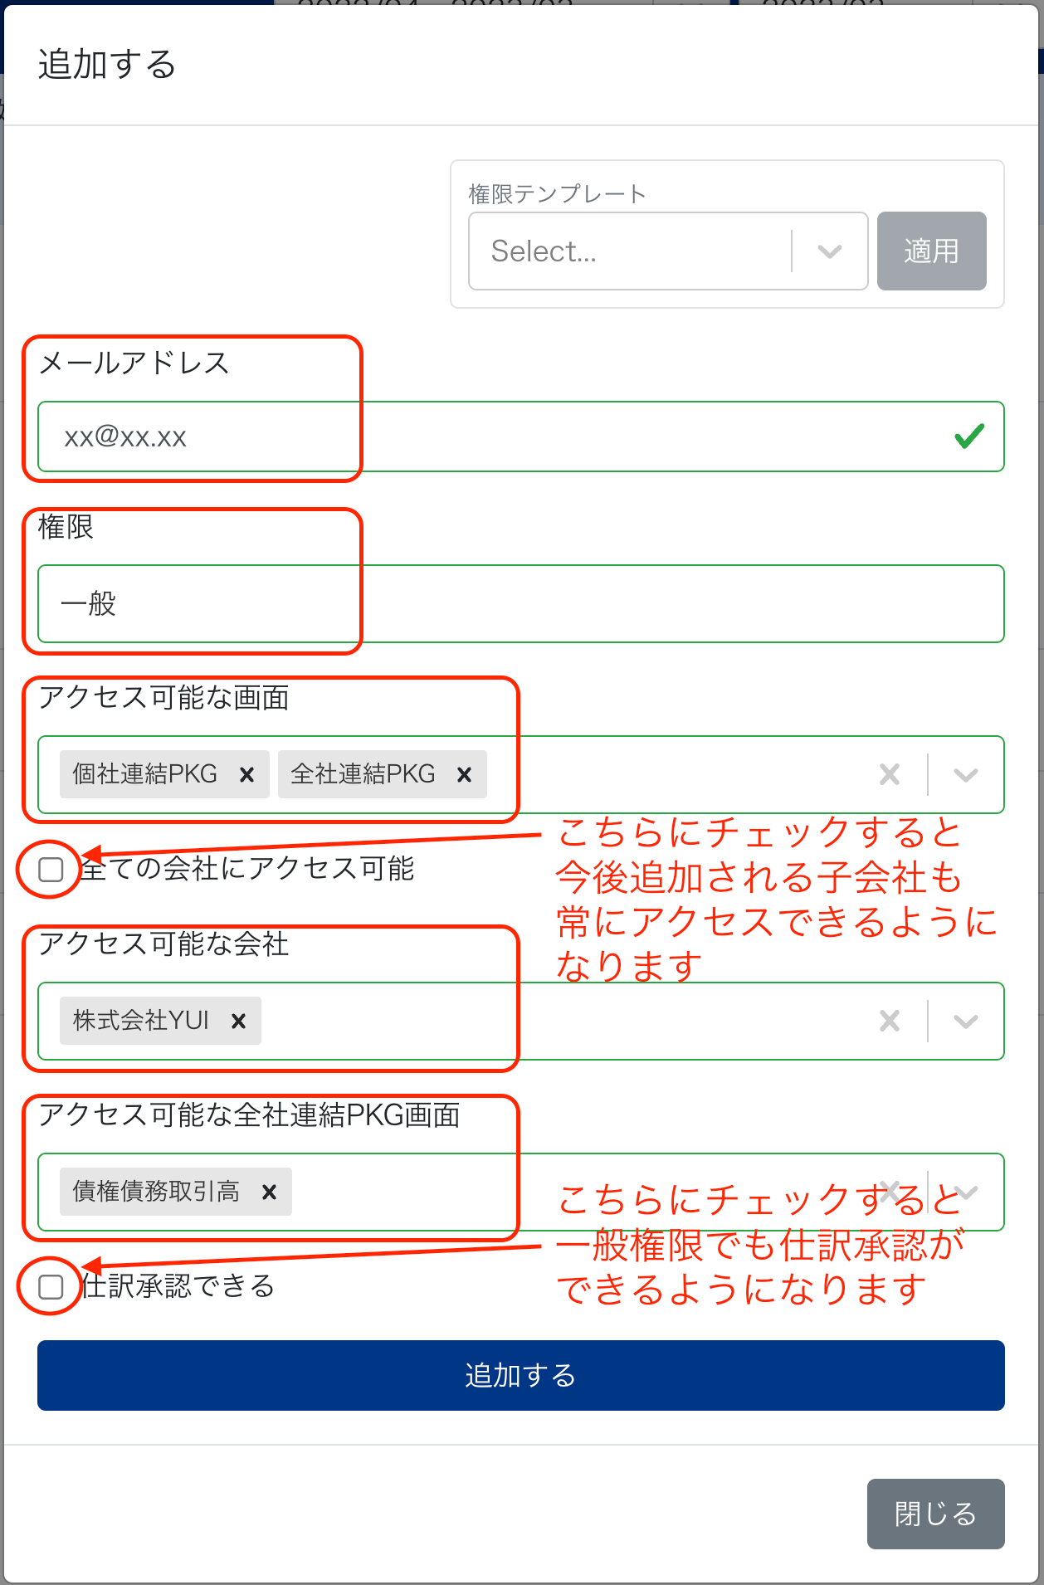
Task: Click the 適用 button
Action: point(931,251)
